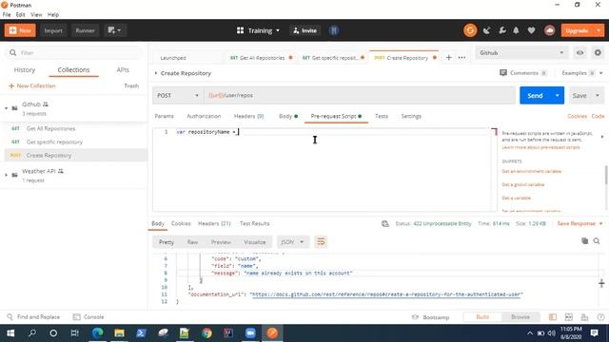
Task: Open the Examples dropdown
Action: [x=581, y=73]
